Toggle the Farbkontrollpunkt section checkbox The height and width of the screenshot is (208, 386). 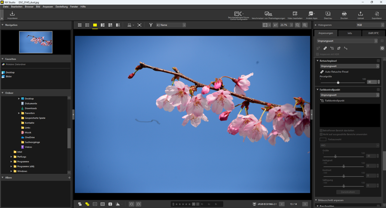[378, 90]
